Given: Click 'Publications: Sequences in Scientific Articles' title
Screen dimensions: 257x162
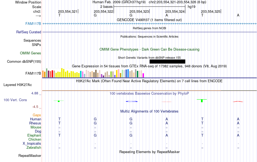Looking at the screenshot, I should (x=149, y=37).
